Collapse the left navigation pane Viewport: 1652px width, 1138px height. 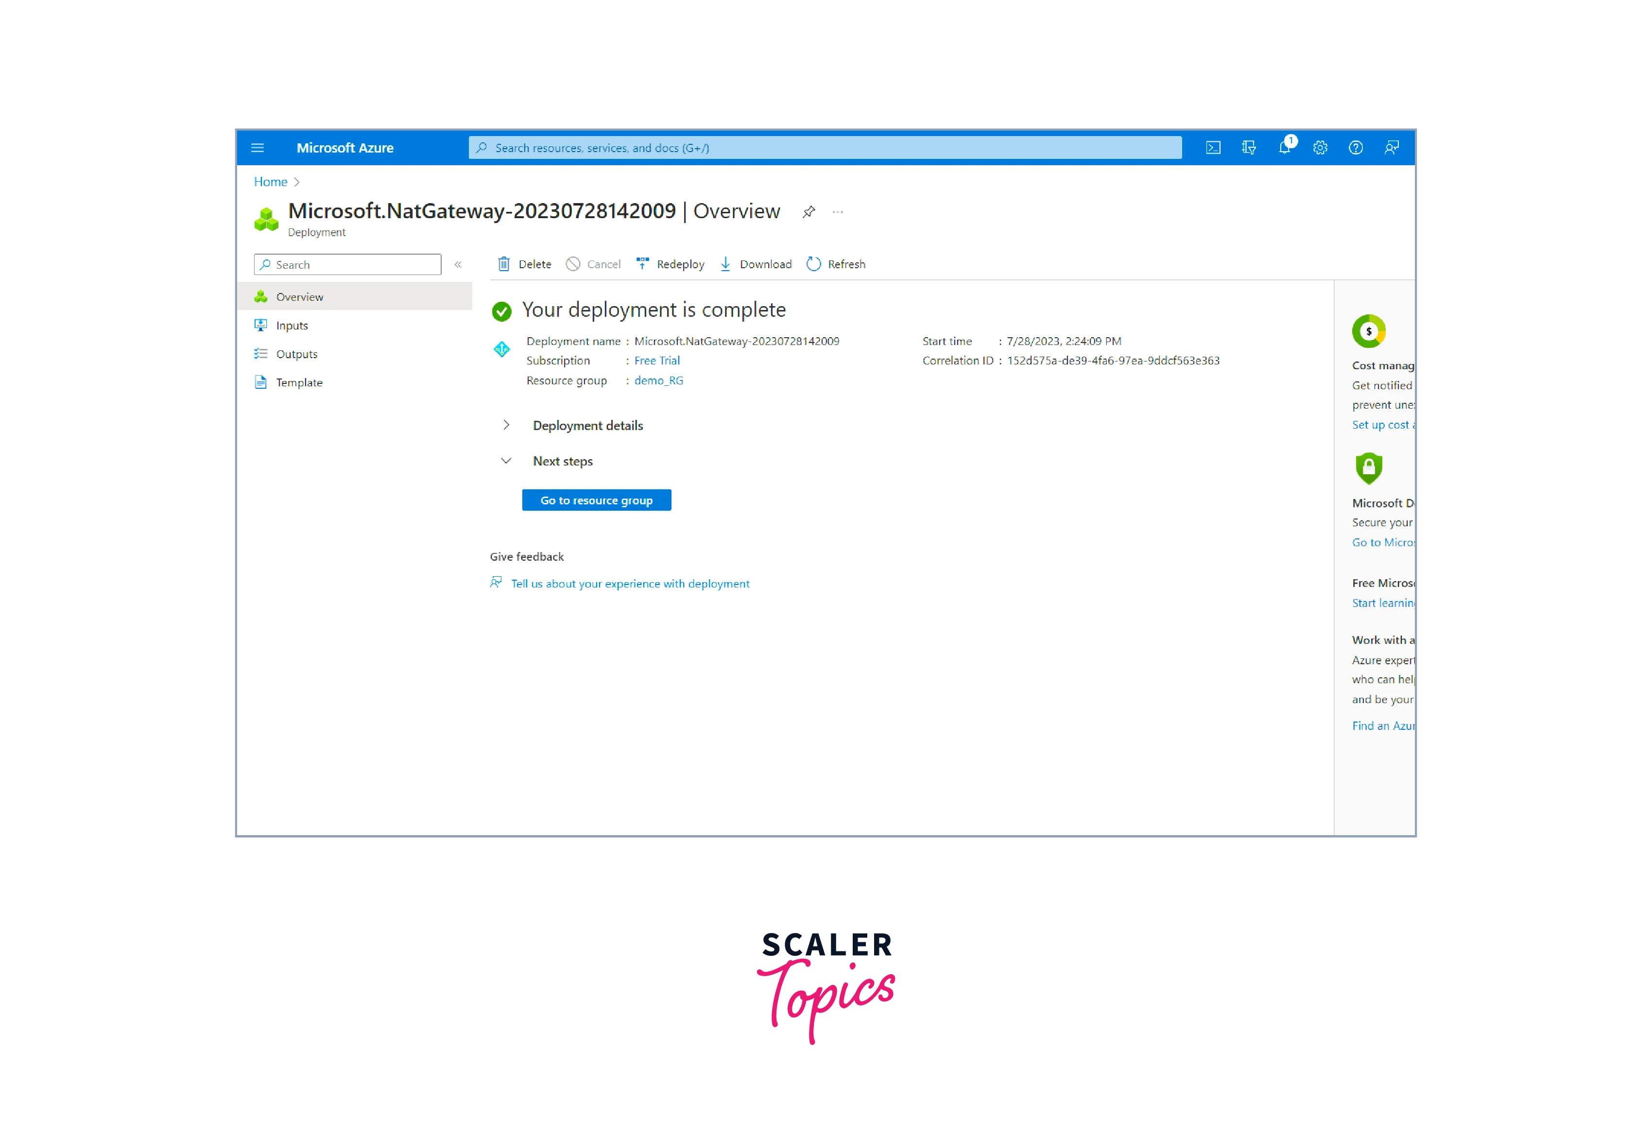(x=459, y=264)
